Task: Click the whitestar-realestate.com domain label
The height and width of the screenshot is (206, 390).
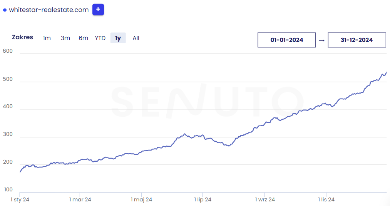Action: 49,10
